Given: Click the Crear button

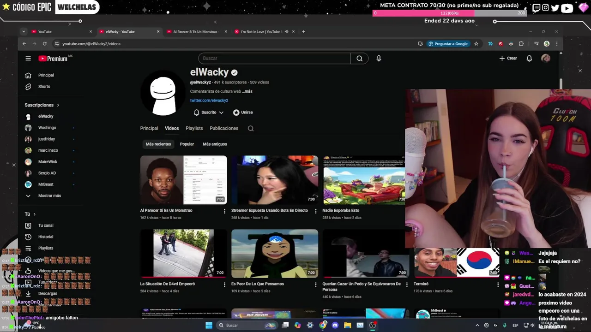Looking at the screenshot, I should 508,59.
